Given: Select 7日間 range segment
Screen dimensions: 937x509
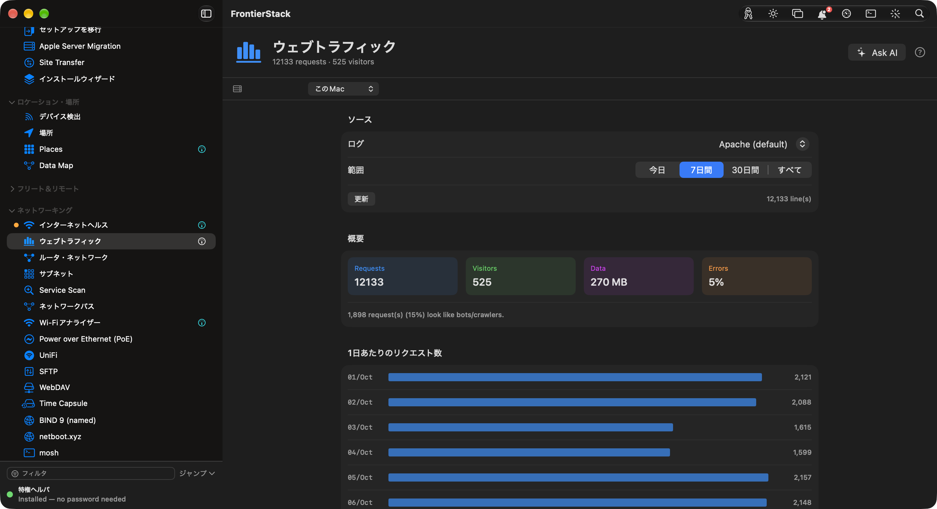Looking at the screenshot, I should pos(701,170).
